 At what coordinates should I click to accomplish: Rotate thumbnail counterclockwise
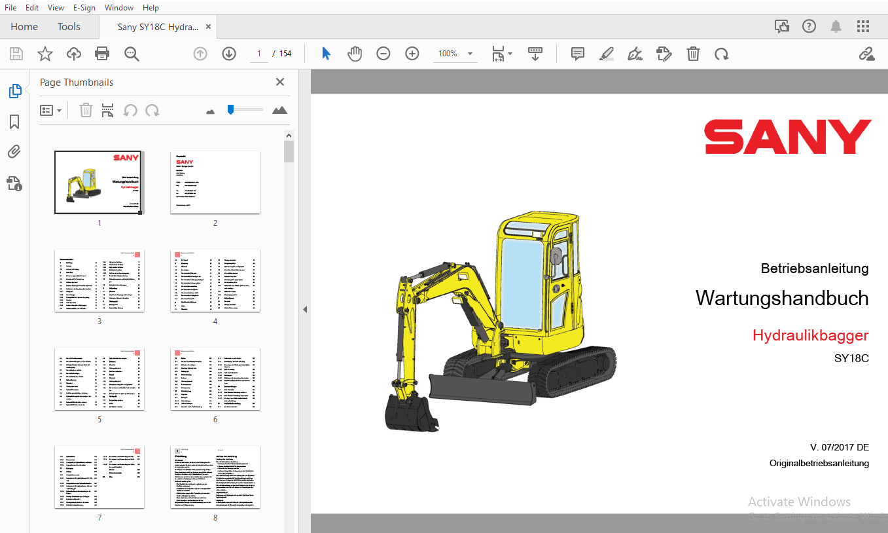130,110
